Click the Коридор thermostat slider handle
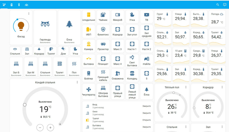This screenshot has height=132, width=229. [194, 108]
